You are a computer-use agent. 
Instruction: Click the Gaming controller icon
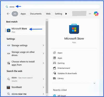54,63
